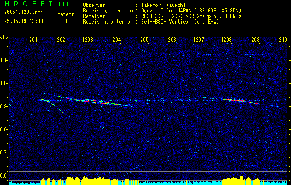Click the meteor label

pos(66,14)
